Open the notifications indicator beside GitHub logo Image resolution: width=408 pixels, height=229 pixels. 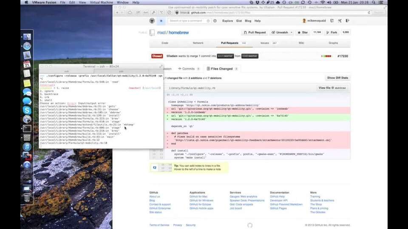pyautogui.click(x=161, y=21)
